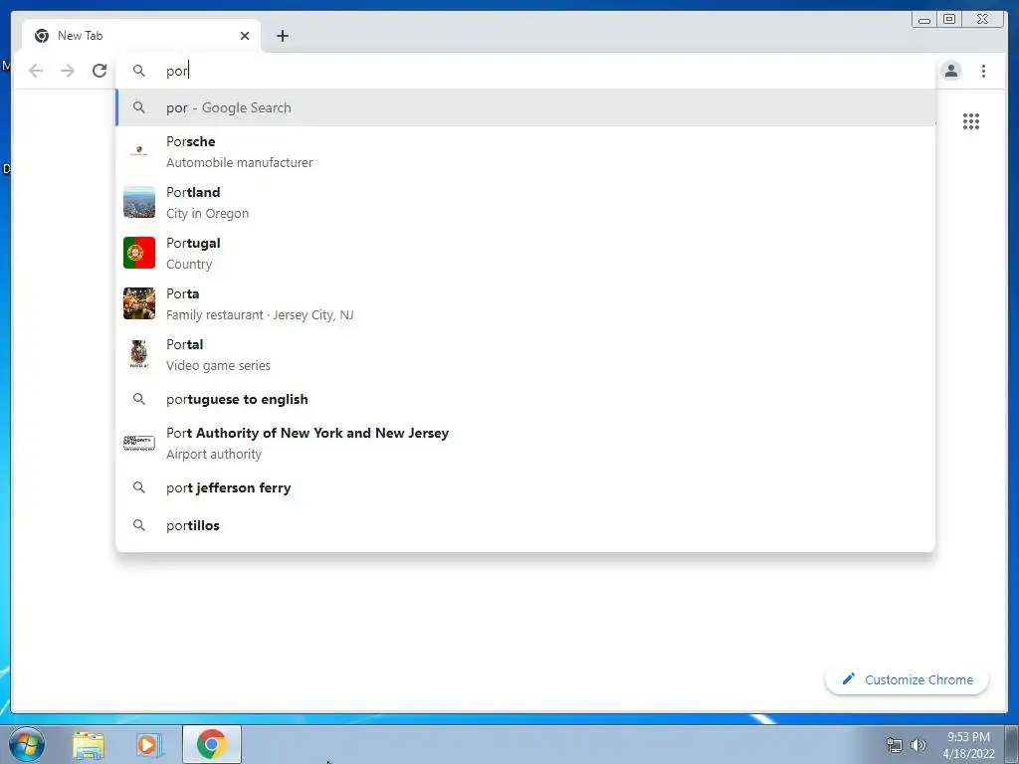The image size is (1019, 764).
Task: Click search icon beside 'portuguese to english'
Action: point(139,399)
